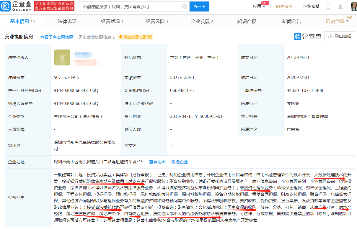Click registration status 存续（在营、开业、在册）
This screenshot has width=357, height=229.
coord(194,57)
